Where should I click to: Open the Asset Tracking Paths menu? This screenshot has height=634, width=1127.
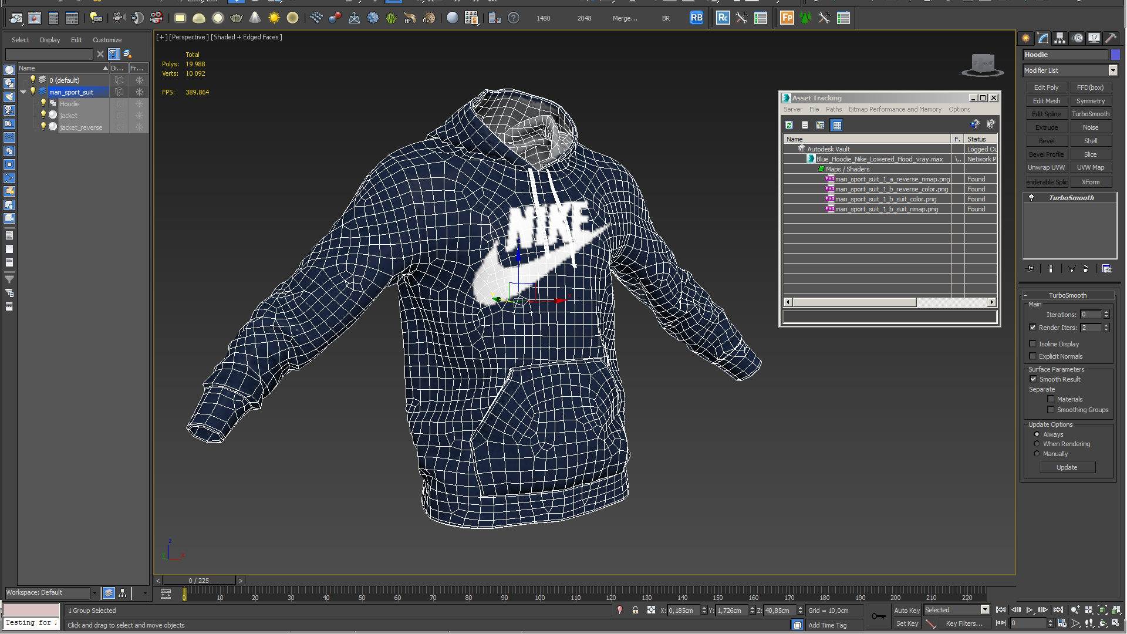[834, 109]
